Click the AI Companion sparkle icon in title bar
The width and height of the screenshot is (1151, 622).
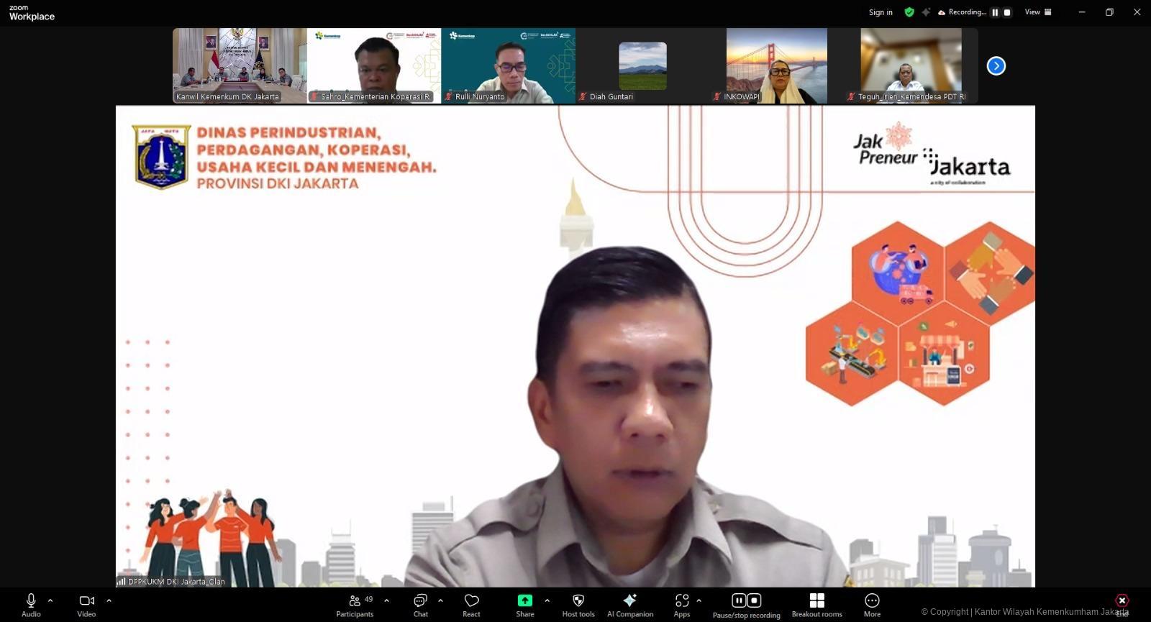tap(926, 12)
